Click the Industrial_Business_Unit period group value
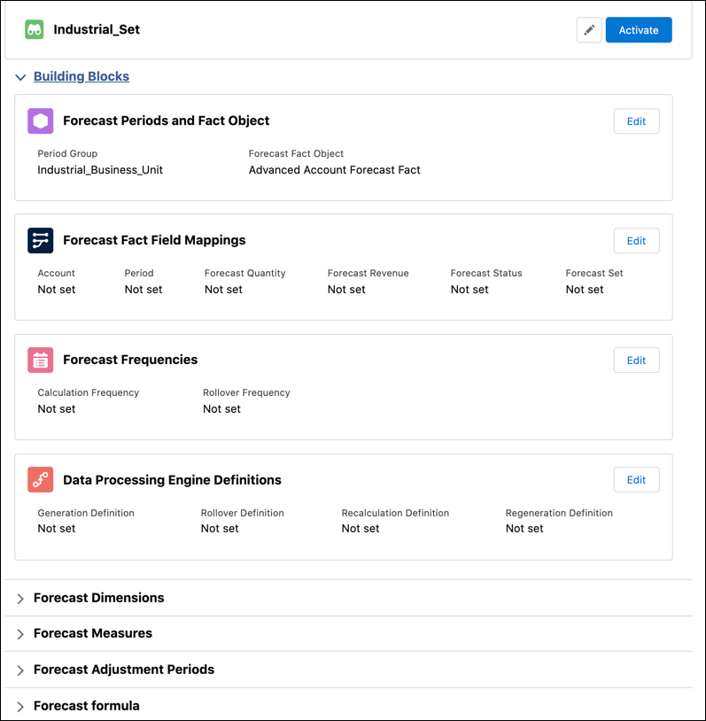This screenshot has width=706, height=721. click(x=100, y=170)
